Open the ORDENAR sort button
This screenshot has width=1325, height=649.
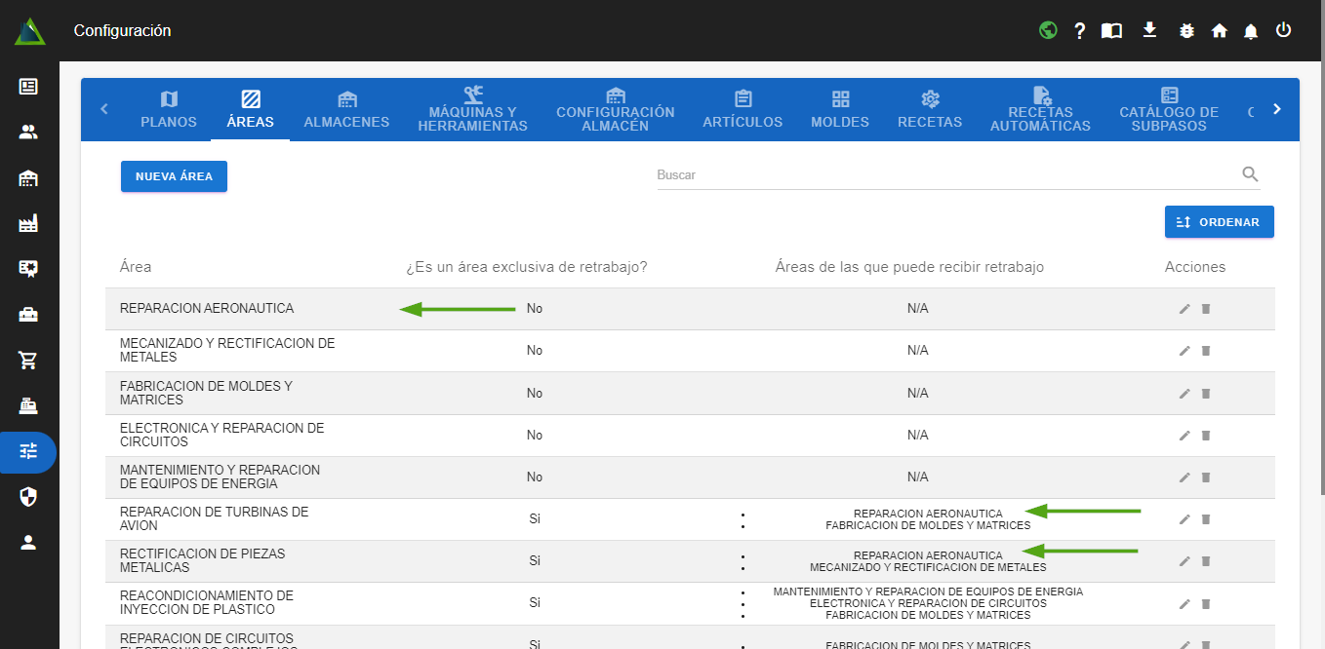1219,222
